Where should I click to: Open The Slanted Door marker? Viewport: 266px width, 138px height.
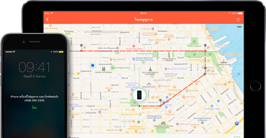tap(223, 54)
